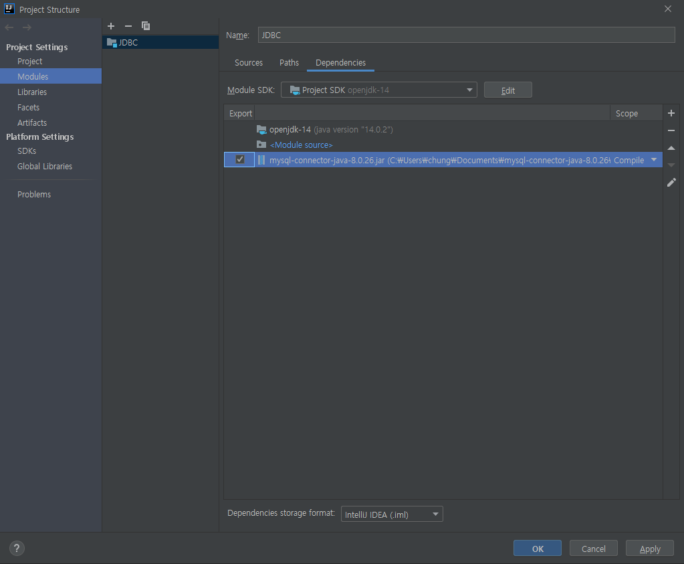Open Compile scope dropdown for mysql-connector

[654, 160]
